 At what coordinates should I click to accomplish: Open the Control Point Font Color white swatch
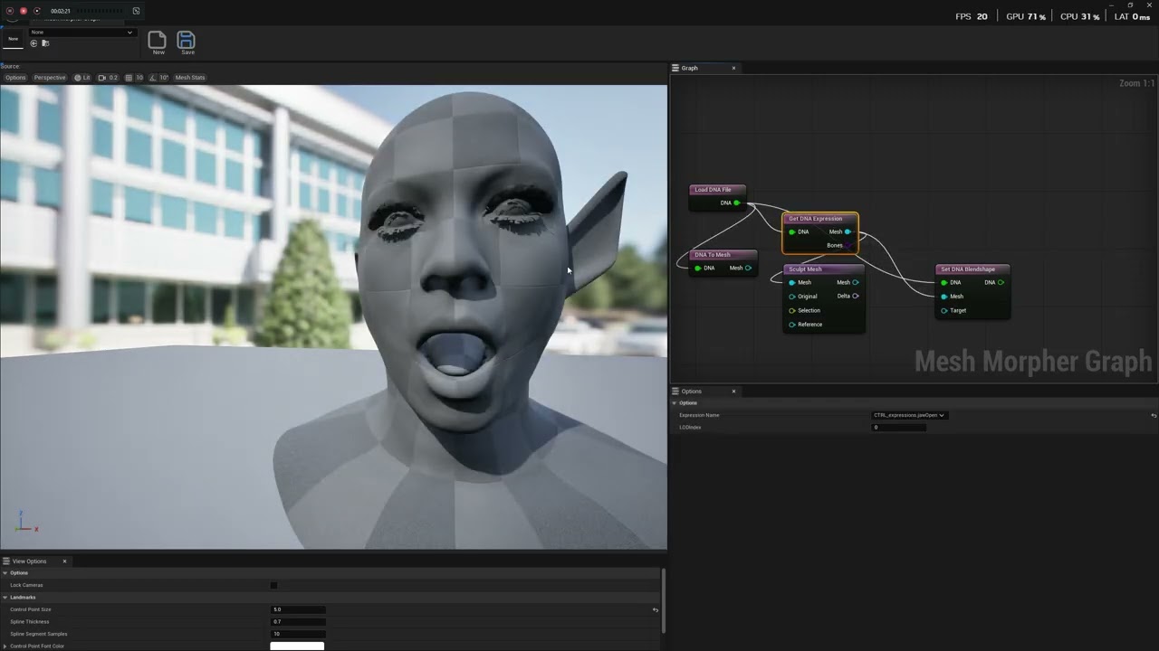pos(297,646)
